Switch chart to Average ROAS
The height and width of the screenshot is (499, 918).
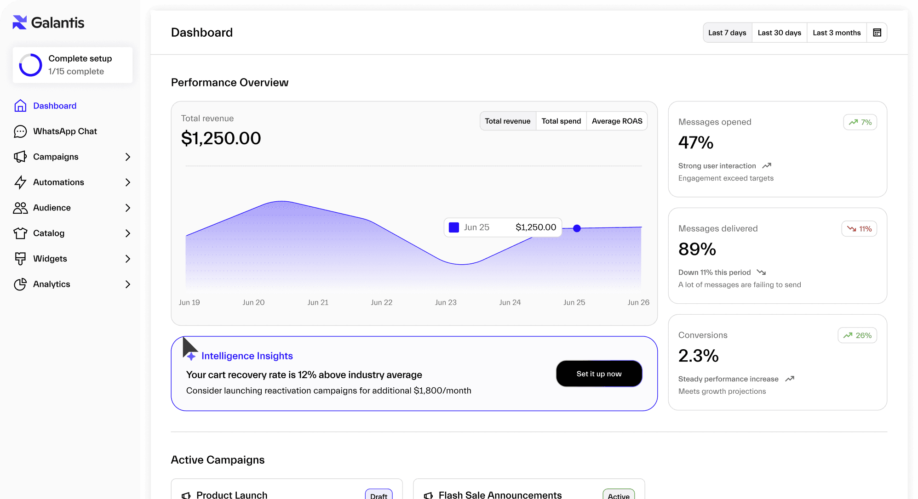[x=617, y=121]
